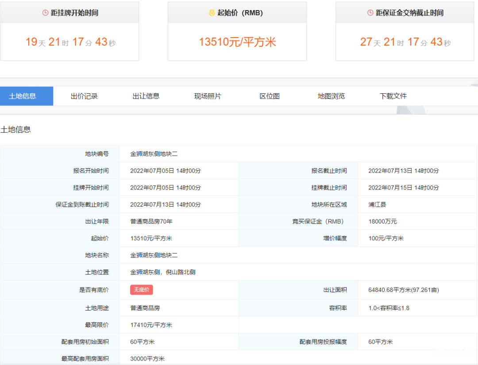Click the 容积率 row label
This screenshot has width=478, height=365.
(x=338, y=308)
